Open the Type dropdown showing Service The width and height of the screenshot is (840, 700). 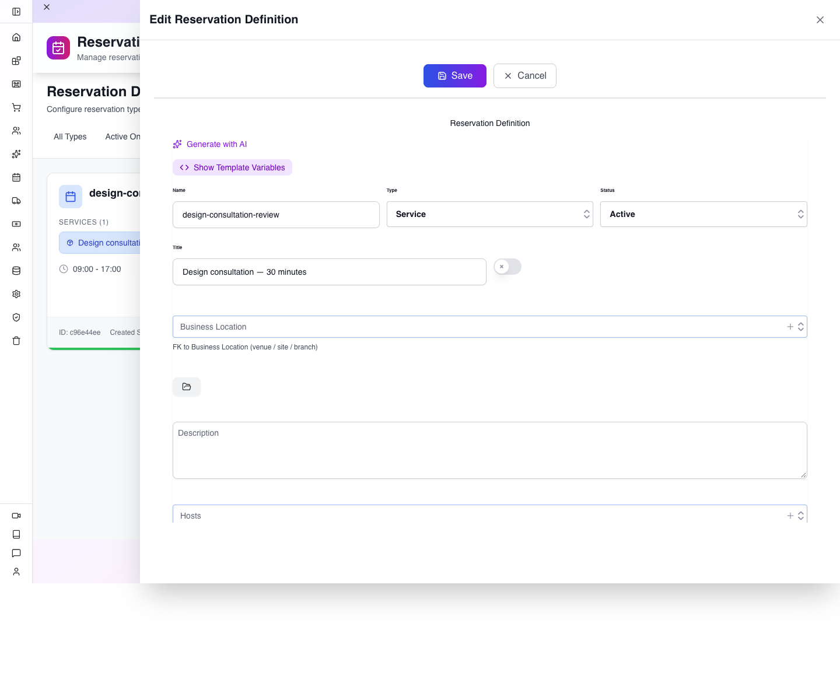[x=490, y=214]
